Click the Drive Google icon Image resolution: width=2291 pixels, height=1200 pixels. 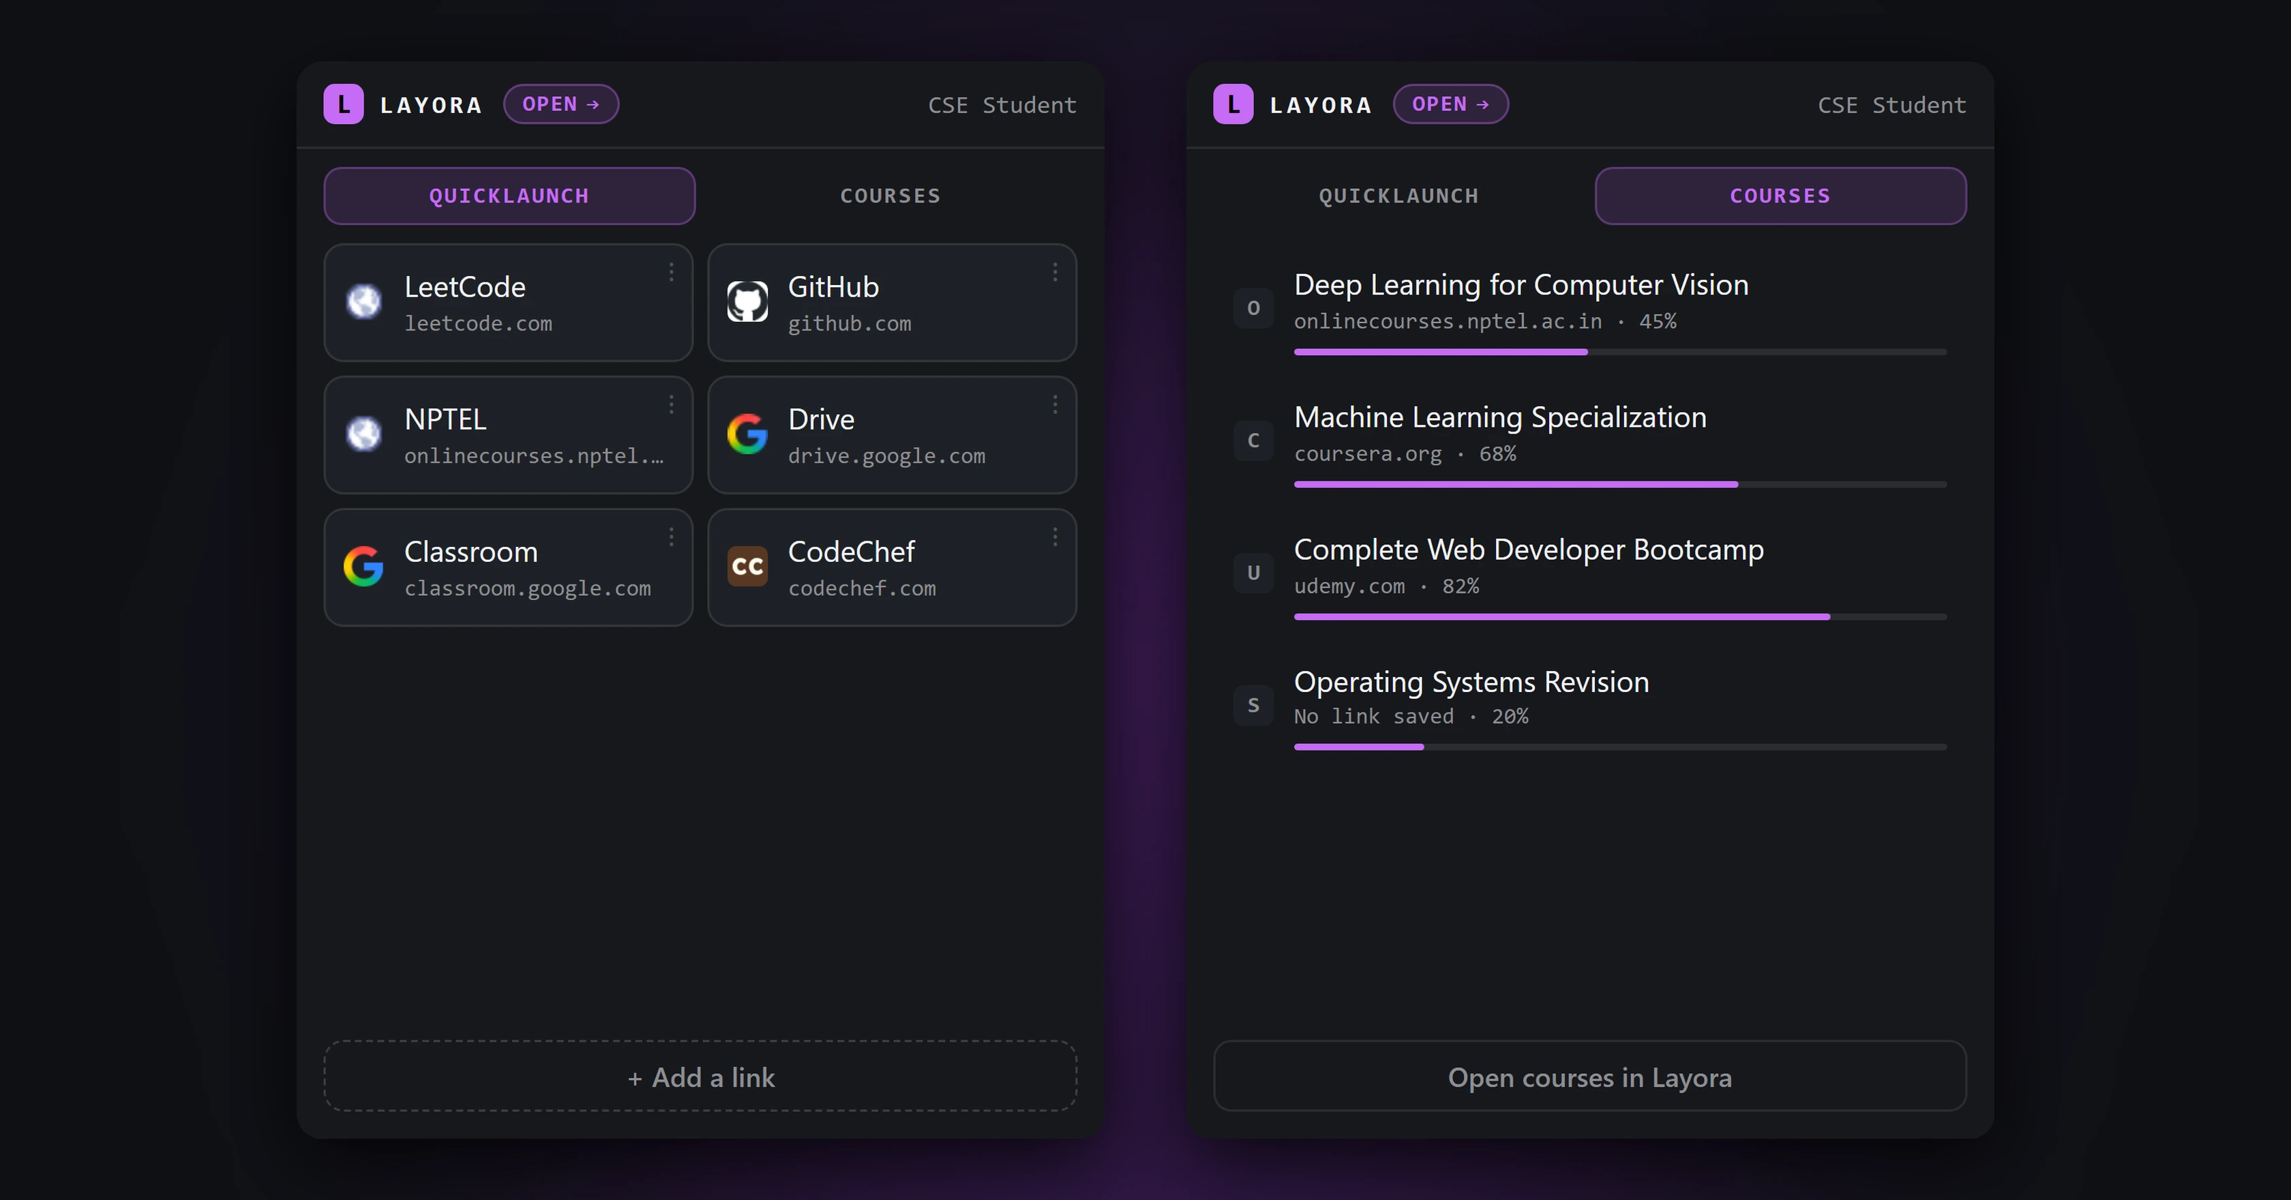747,434
